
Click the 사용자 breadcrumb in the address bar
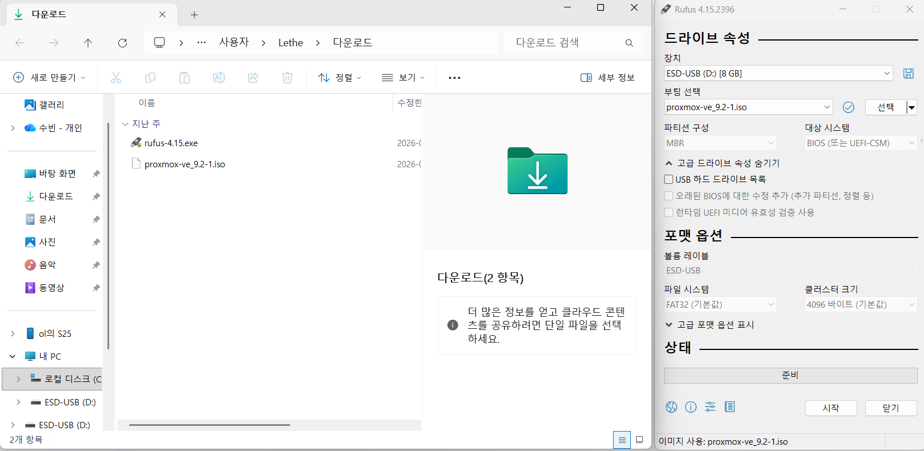point(234,42)
